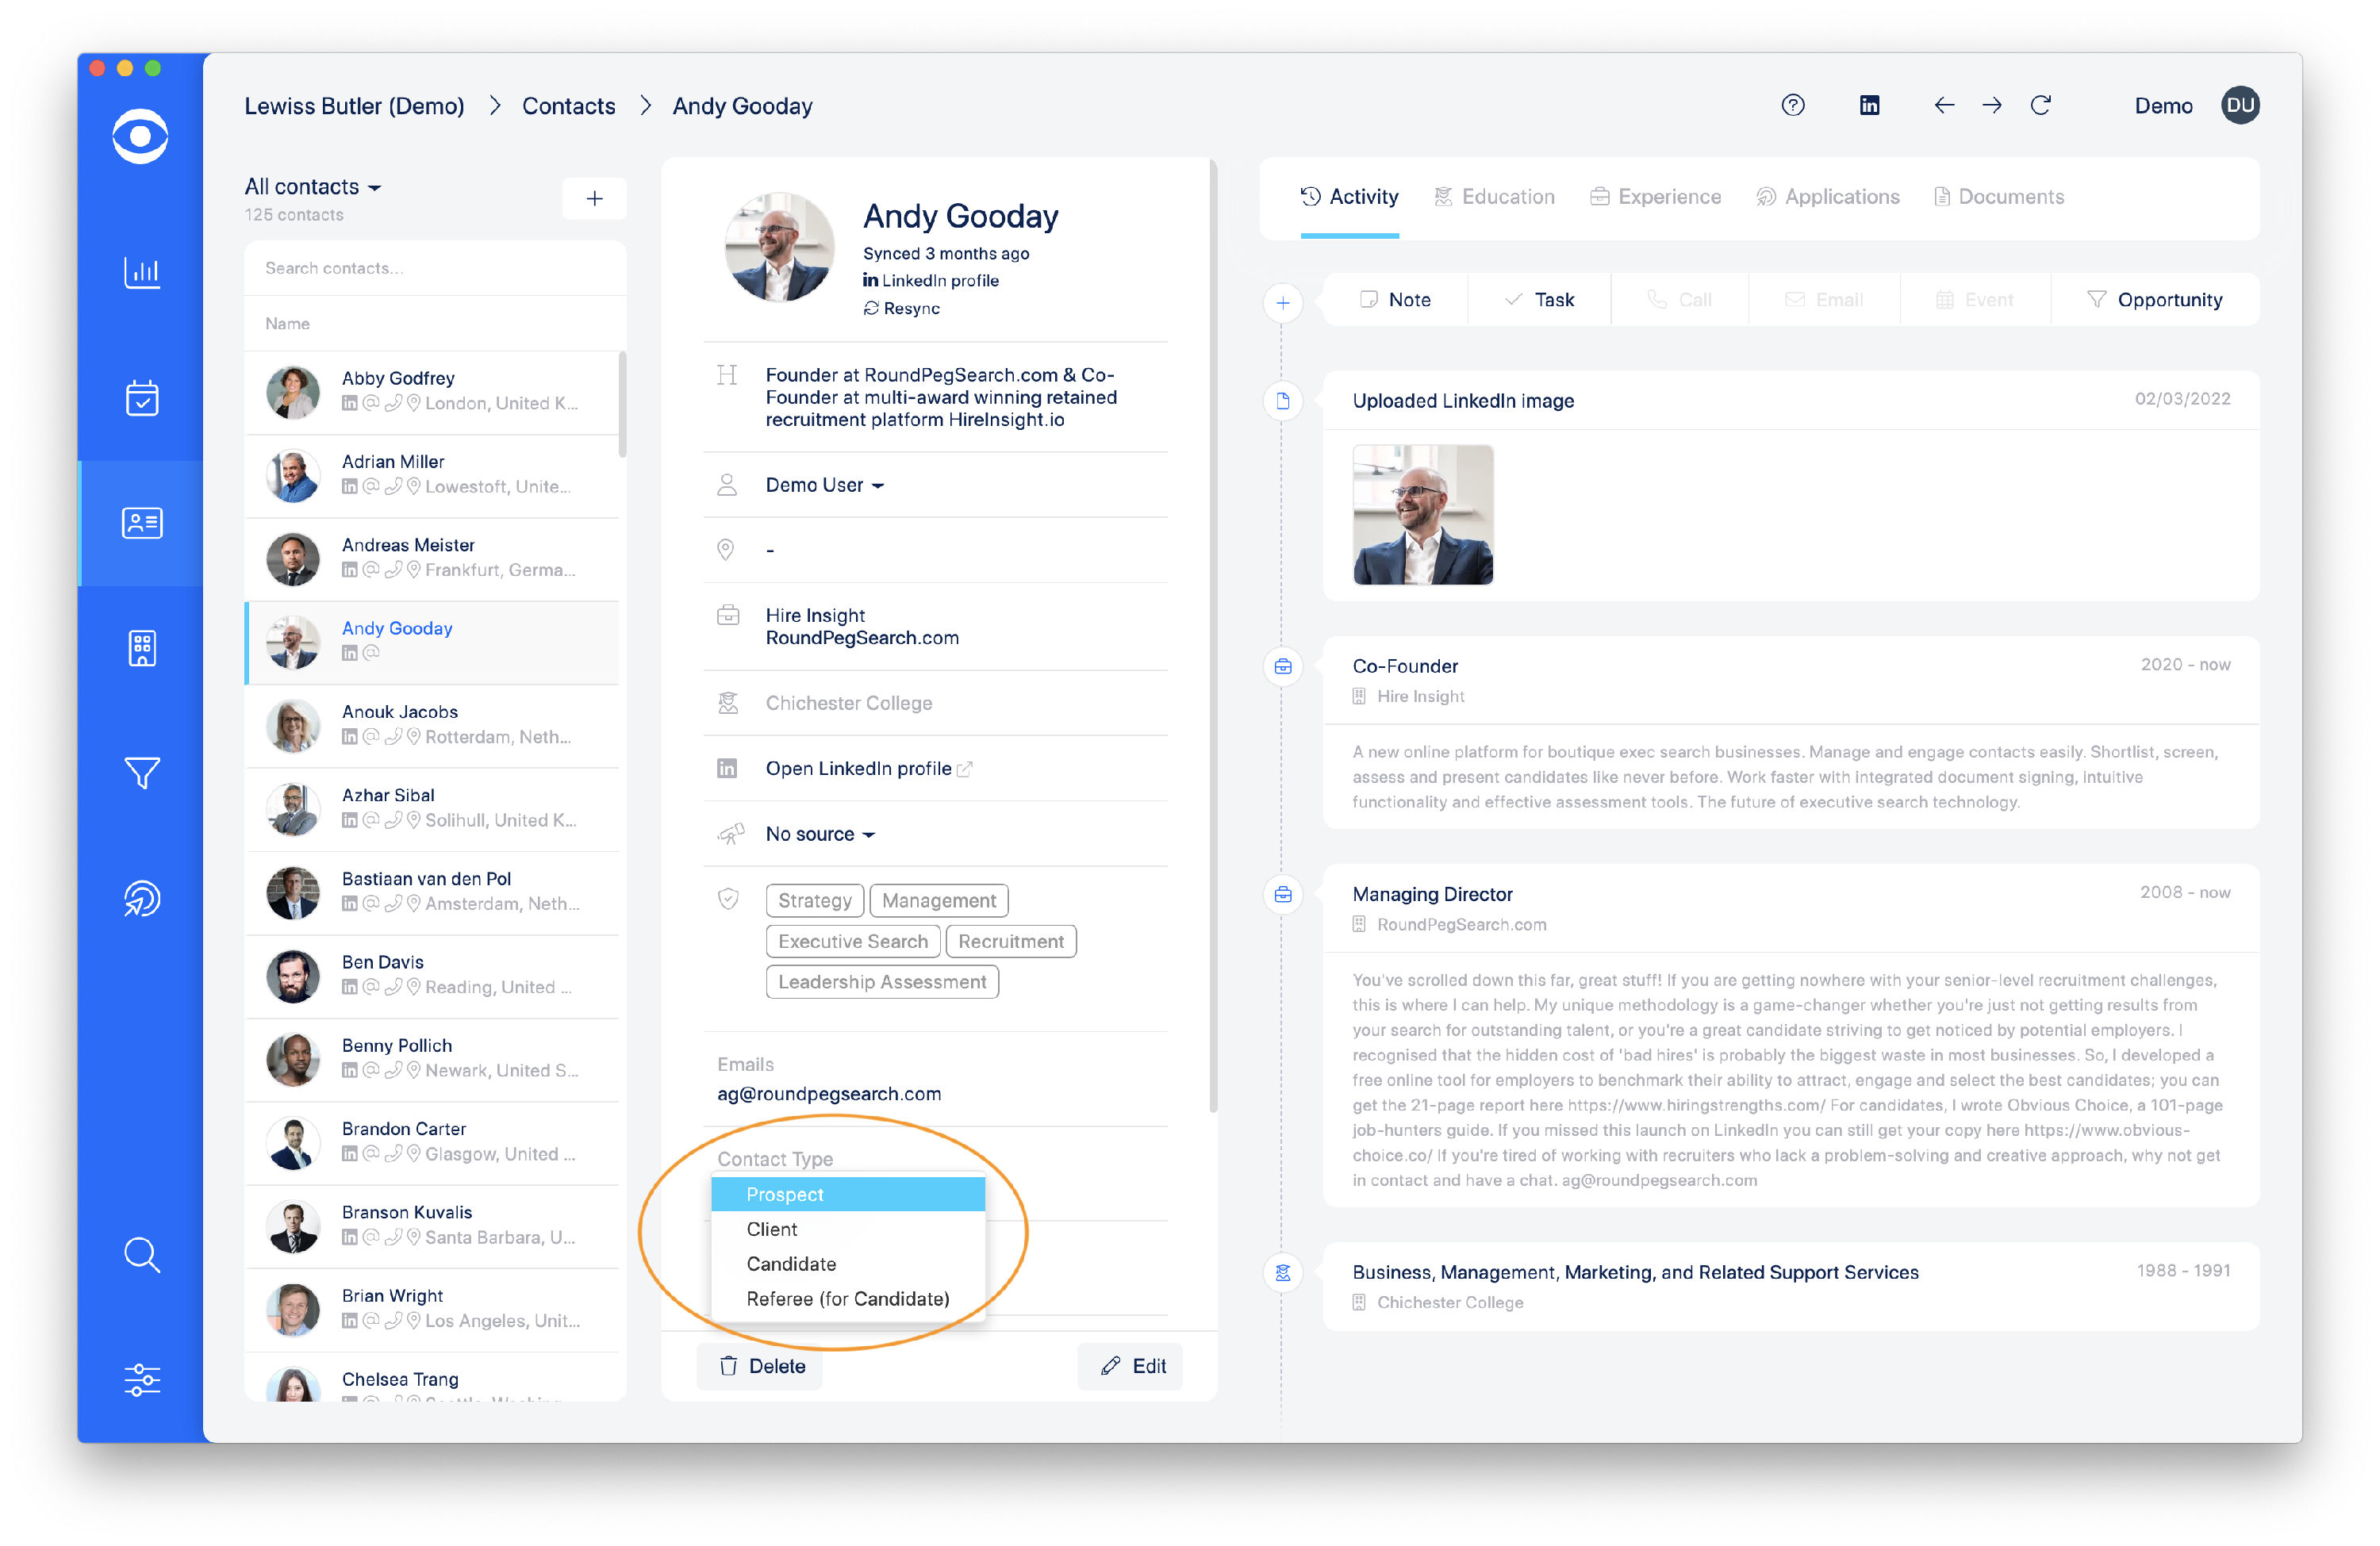Open the analytics bar chart sidebar icon

[x=141, y=271]
